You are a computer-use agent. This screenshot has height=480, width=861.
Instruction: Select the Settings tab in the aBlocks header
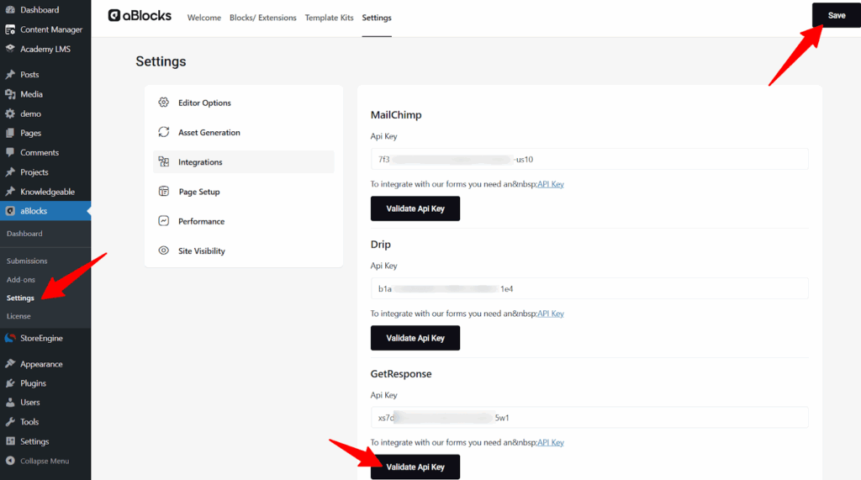[377, 18]
